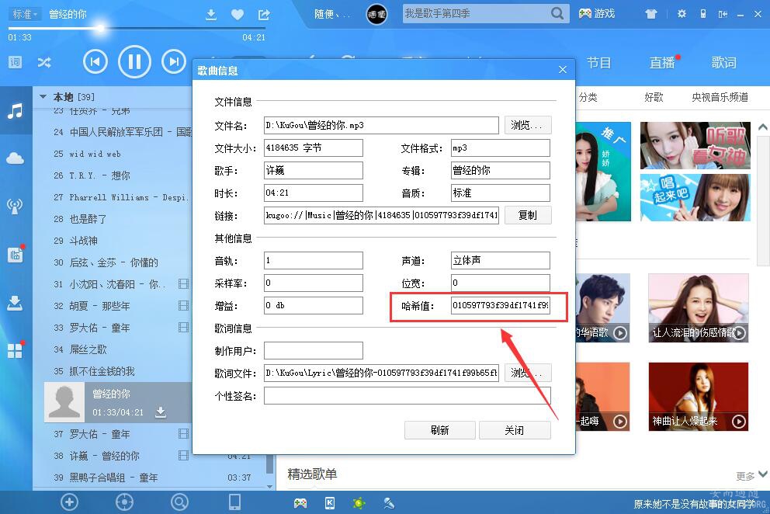
Task: Open the 分类 sub-tab
Action: [588, 97]
